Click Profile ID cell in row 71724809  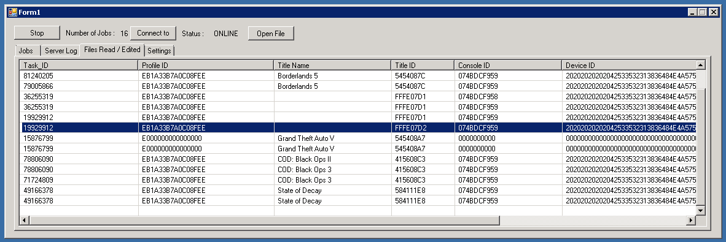206,180
